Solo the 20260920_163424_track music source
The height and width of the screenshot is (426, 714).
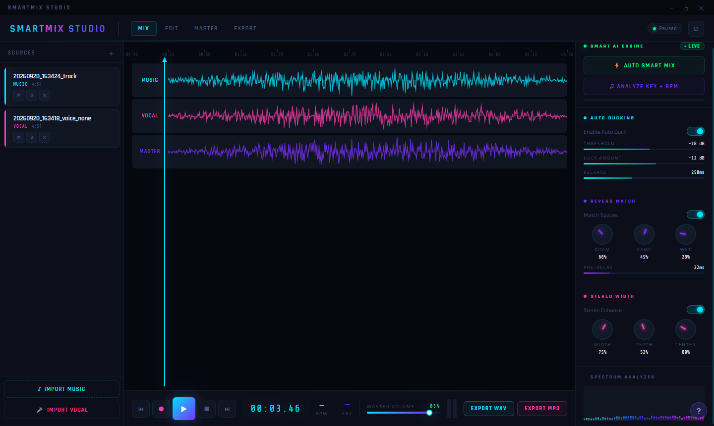32,95
